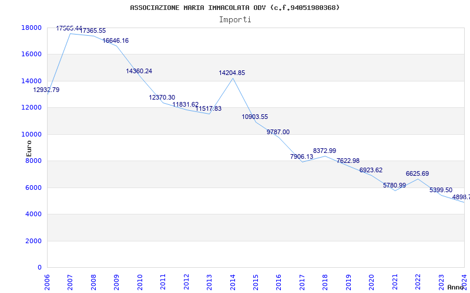Click the data value 7906.13
470x293 pixels.
point(301,156)
